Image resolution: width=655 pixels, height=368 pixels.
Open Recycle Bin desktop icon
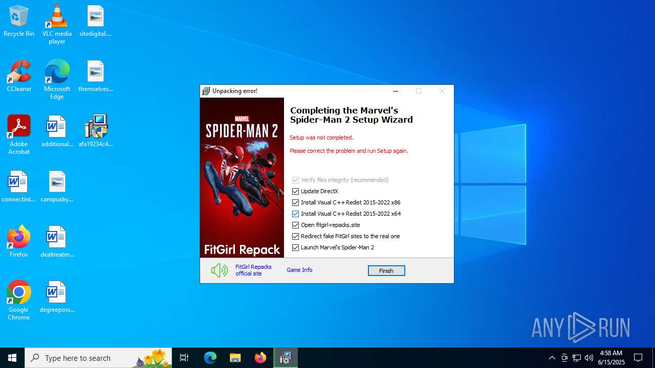coord(19,21)
